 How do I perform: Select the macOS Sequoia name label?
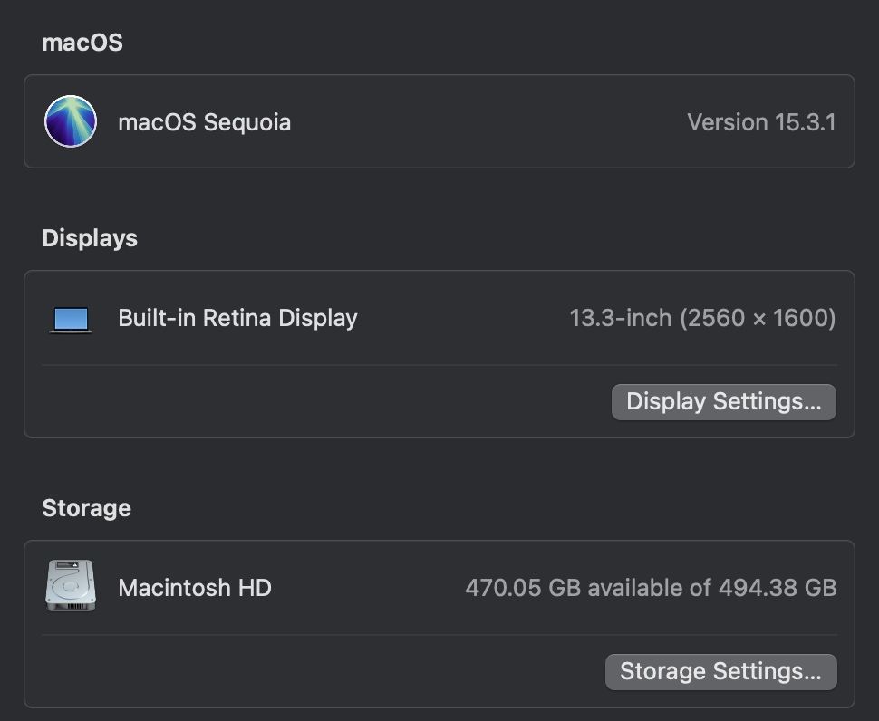[205, 122]
